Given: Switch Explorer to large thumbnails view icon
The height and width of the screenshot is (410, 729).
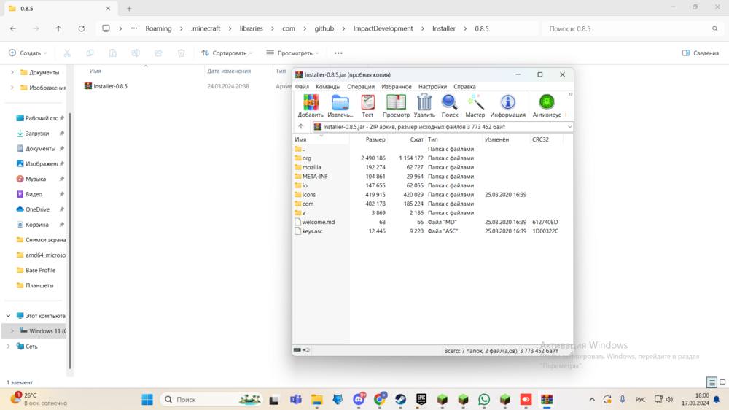Looking at the screenshot, I should click(x=722, y=382).
